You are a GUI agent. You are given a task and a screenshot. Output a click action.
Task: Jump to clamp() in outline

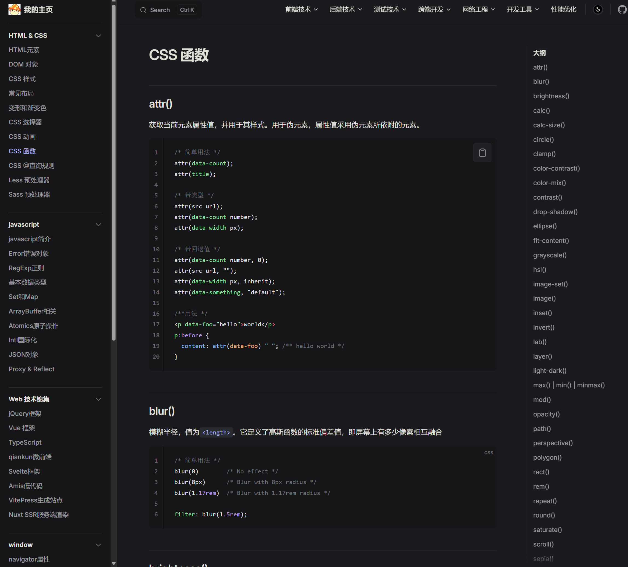click(544, 154)
